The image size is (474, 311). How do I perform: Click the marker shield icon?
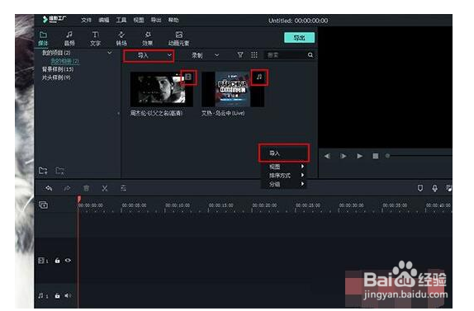tap(420, 188)
